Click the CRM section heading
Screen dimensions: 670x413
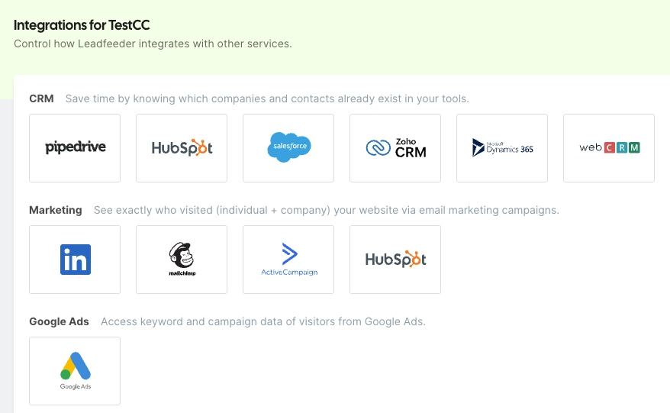(41, 98)
